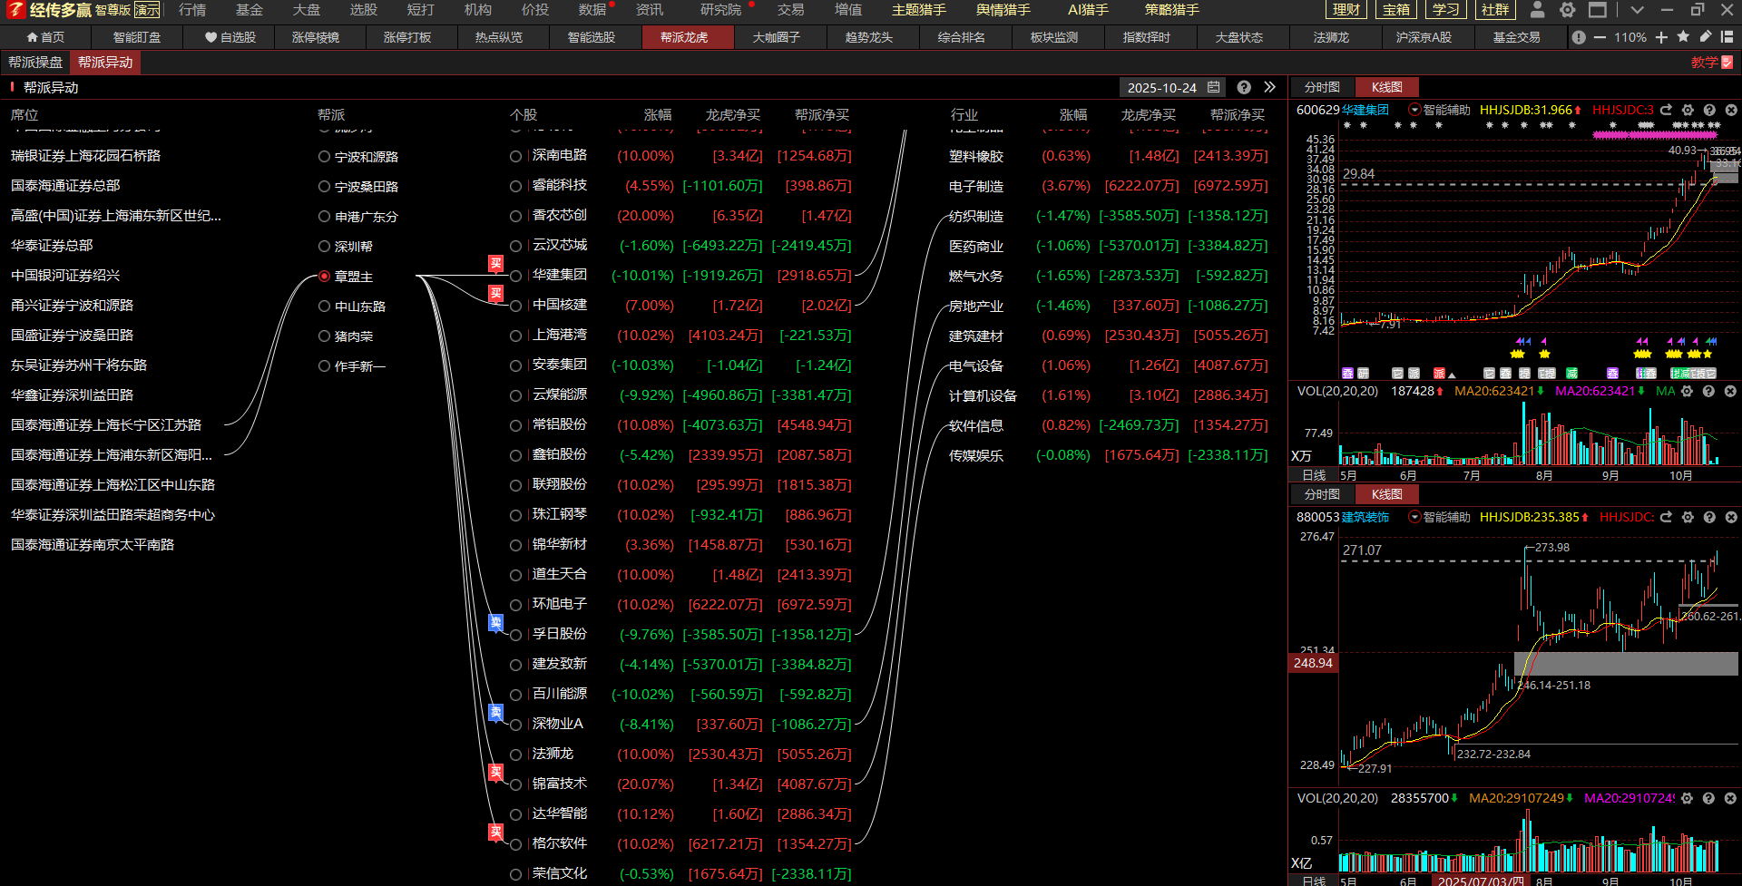Open the red 教学 tutorial link
This screenshot has height=886, width=1742.
pyautogui.click(x=1711, y=63)
